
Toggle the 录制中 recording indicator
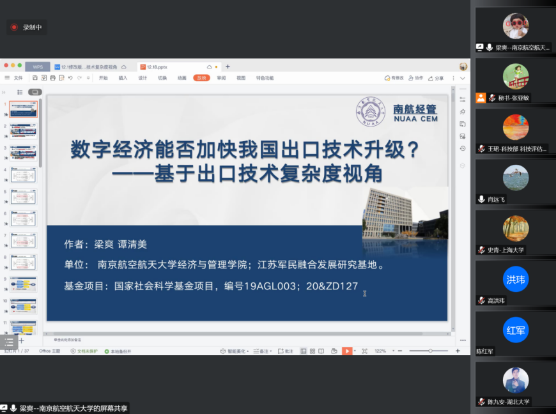26,28
